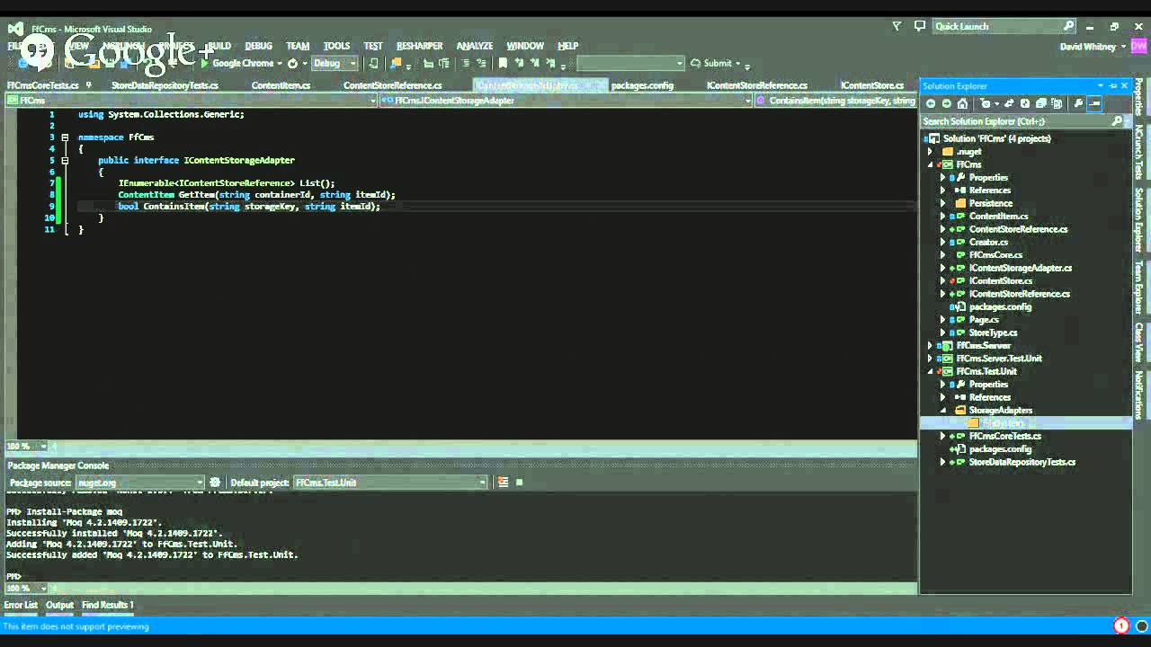Open the Output panel tab
This screenshot has height=647, width=1151.
59,605
